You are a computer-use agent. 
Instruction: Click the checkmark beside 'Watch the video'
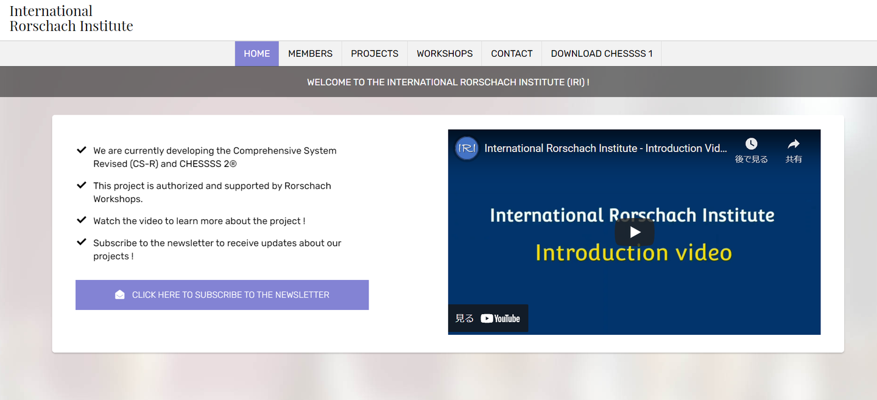tap(81, 220)
